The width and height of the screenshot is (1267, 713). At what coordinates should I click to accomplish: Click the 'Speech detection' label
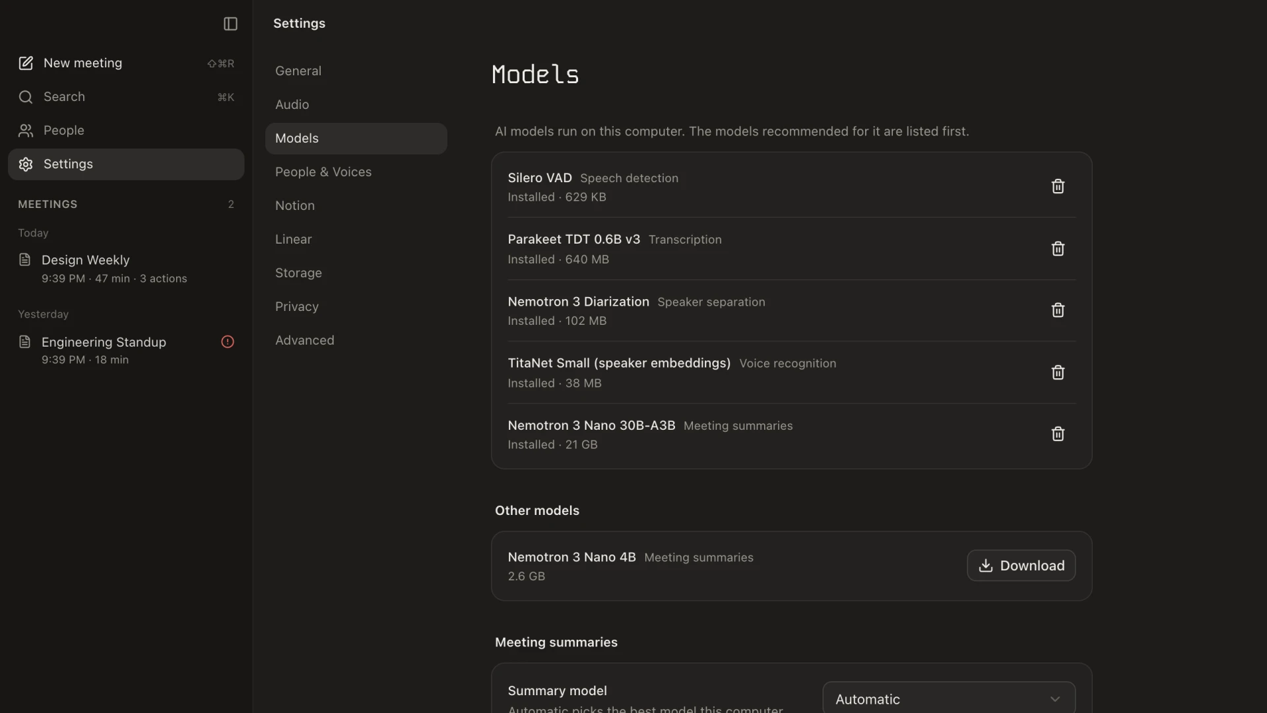point(629,178)
